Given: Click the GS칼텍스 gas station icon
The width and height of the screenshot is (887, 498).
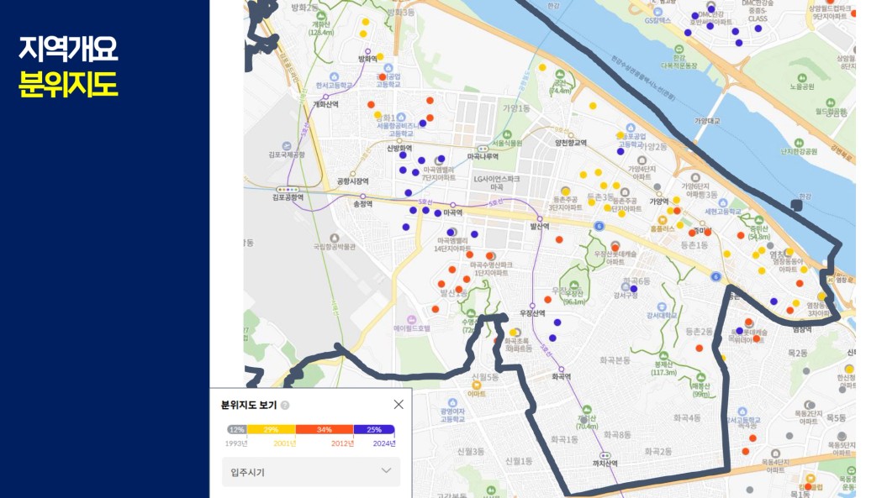Looking at the screenshot, I should [x=657, y=12].
